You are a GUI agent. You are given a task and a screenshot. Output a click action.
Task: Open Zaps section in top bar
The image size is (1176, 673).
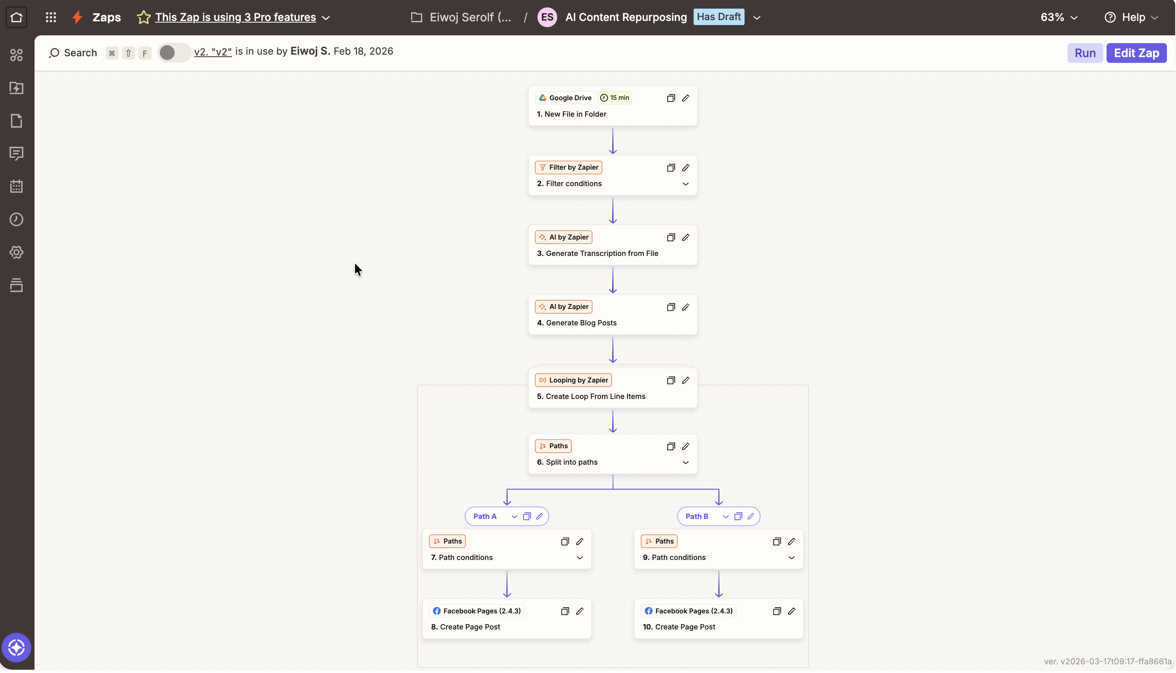coord(106,18)
